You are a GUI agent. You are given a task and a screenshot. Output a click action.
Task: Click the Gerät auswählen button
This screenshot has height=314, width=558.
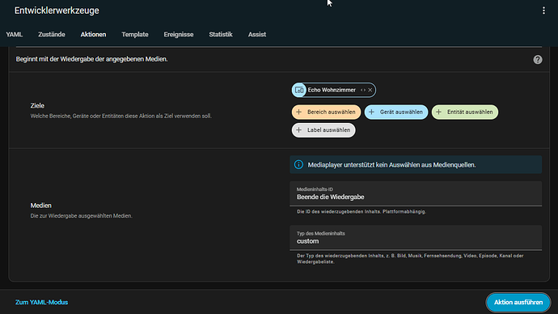(396, 112)
